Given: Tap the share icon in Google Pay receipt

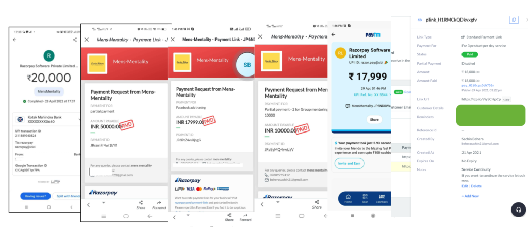Looking at the screenshot, I should (x=75, y=40).
